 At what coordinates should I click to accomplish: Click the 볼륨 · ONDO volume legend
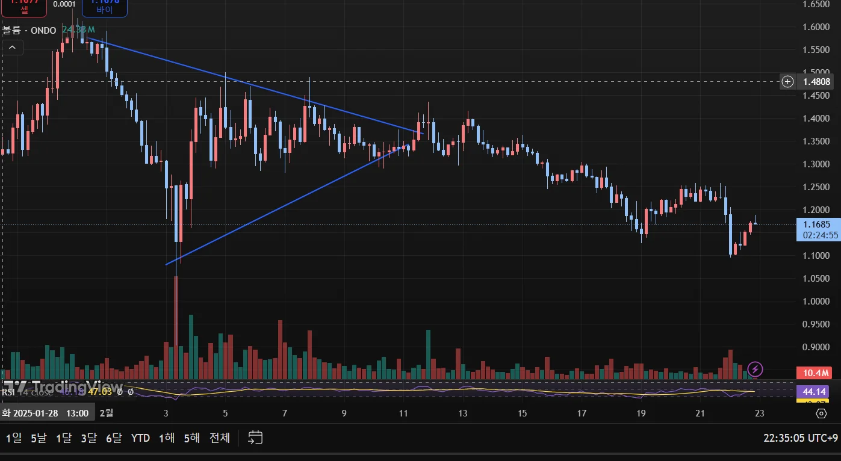[x=29, y=30]
